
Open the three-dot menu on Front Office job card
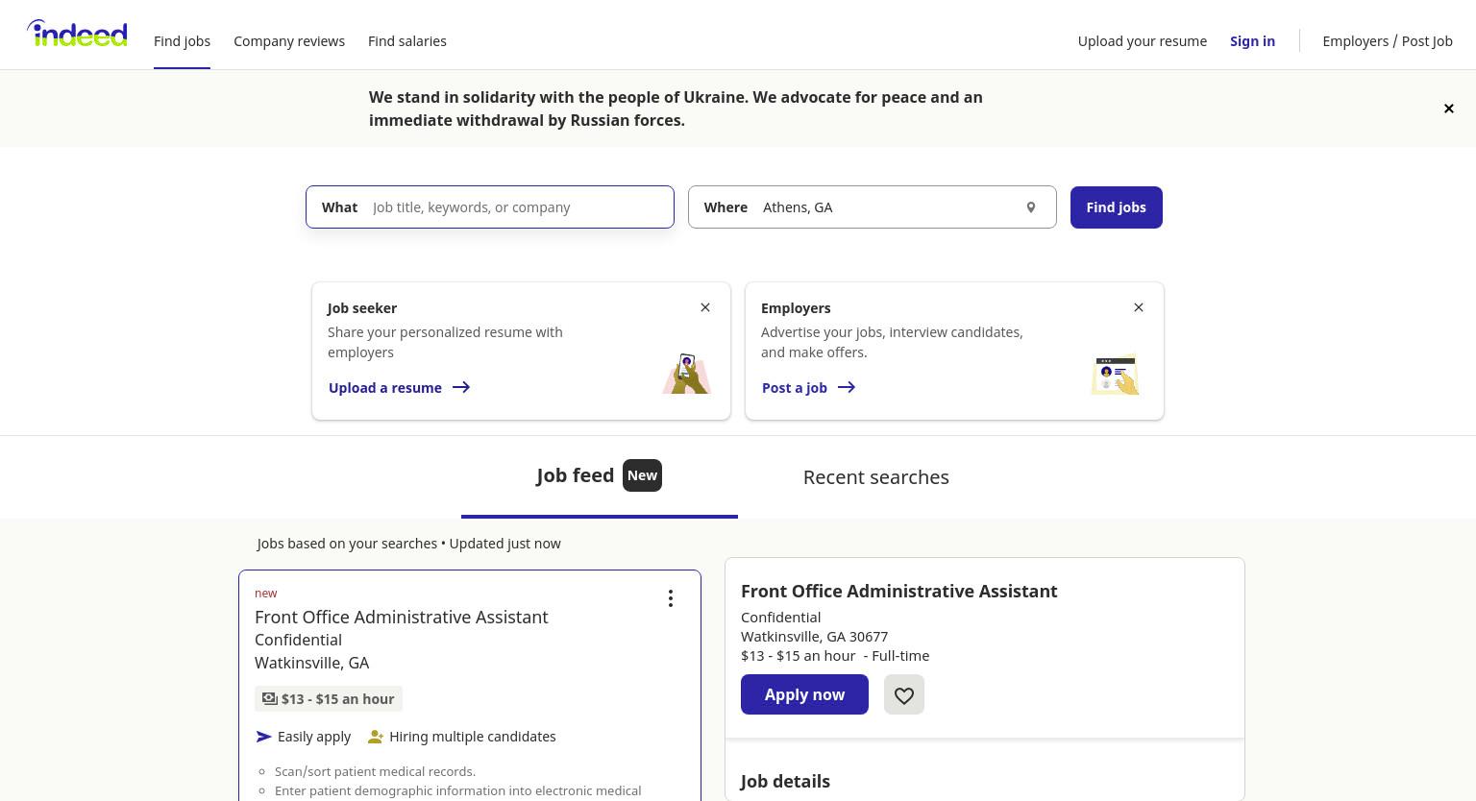point(671,598)
